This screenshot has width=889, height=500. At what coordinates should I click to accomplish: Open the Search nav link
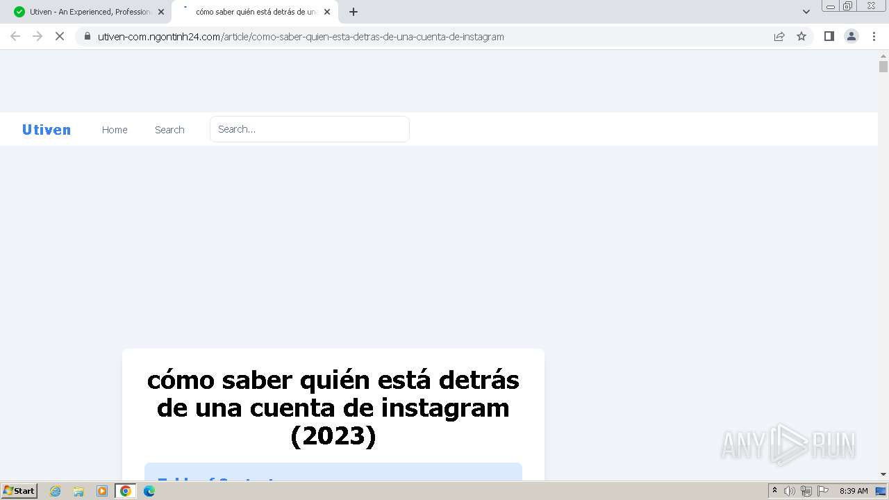pyautogui.click(x=169, y=130)
